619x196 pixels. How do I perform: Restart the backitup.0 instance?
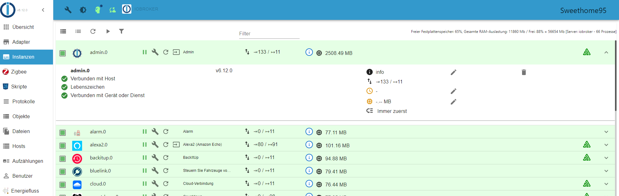[166, 158]
